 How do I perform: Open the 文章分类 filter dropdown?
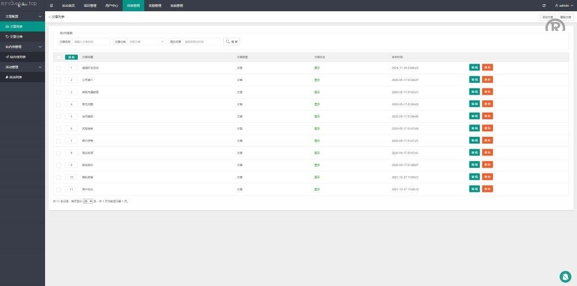pyautogui.click(x=147, y=42)
